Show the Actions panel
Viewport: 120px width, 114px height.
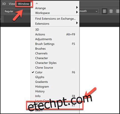click(x=55, y=34)
